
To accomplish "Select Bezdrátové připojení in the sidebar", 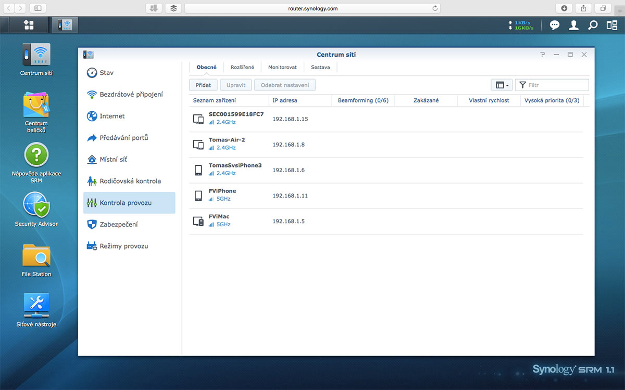I will click(131, 94).
